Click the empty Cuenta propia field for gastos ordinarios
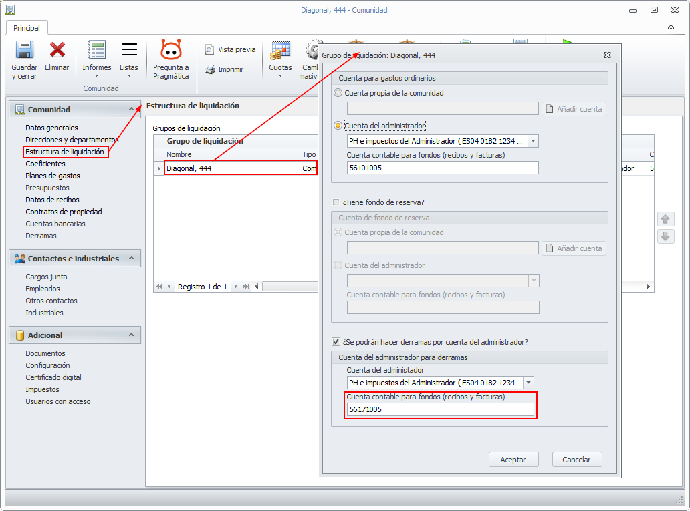Viewport: 690px width, 511px height. coord(443,109)
